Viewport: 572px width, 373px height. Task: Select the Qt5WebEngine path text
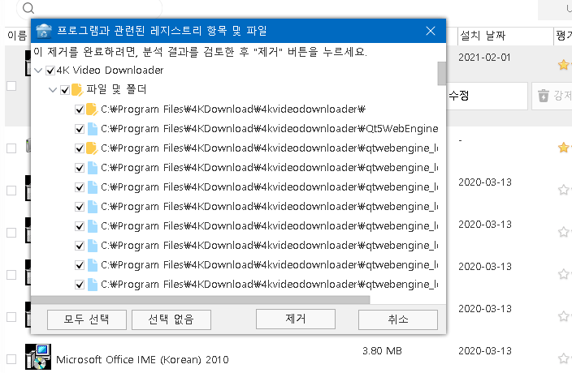pyautogui.click(x=269, y=129)
